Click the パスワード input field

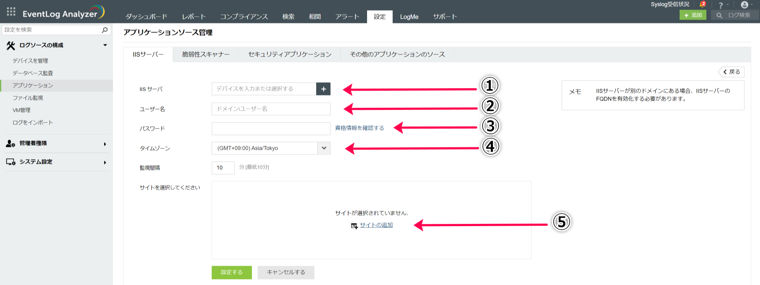[x=271, y=129]
